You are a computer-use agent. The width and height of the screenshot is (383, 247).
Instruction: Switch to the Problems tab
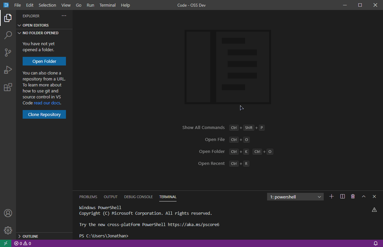click(x=88, y=197)
